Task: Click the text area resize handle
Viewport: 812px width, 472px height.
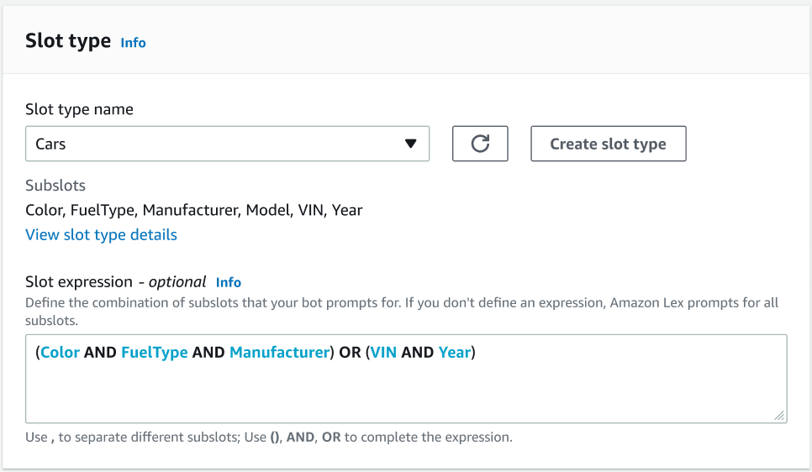Action: (x=779, y=415)
